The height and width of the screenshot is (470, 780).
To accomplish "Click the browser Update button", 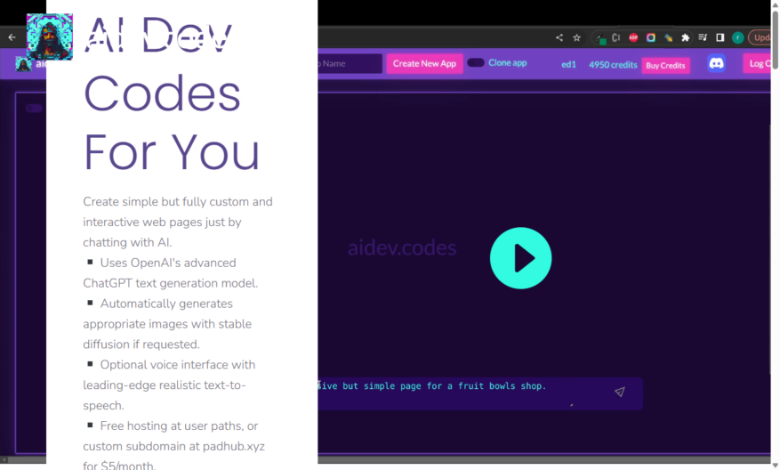I will point(760,37).
